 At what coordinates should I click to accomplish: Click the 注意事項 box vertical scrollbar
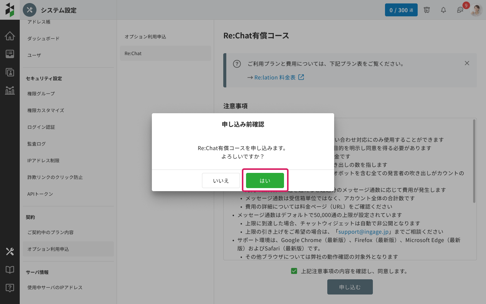click(x=474, y=161)
